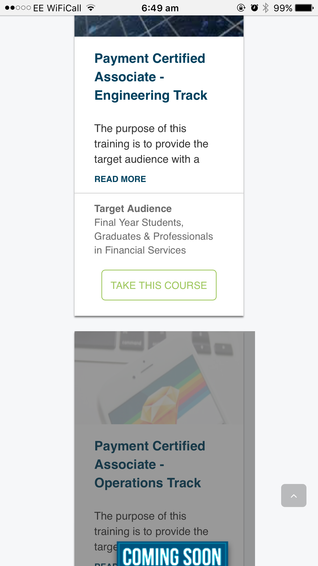The height and width of the screenshot is (566, 318).
Task: Tap the Operations Track course thumbnail image
Action: click(159, 378)
